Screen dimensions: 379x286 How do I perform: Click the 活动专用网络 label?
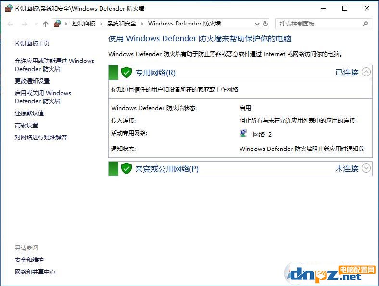click(129, 133)
